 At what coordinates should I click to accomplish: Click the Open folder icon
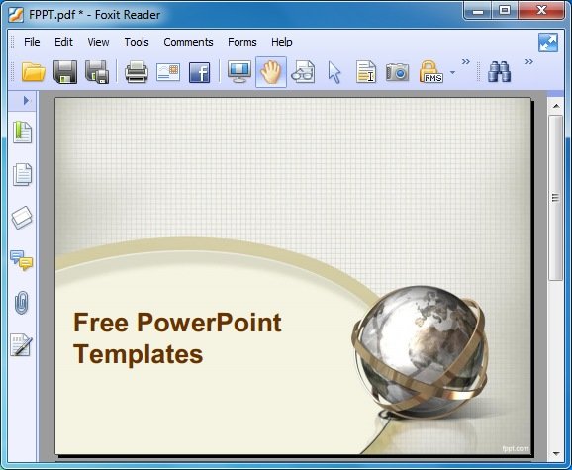coord(34,72)
